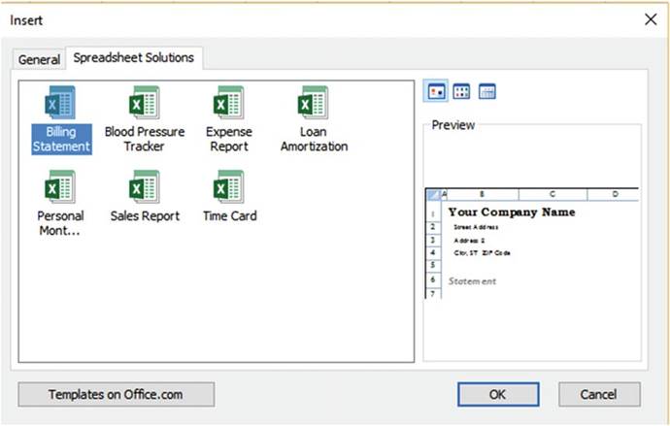Select the Time Card template icon
The width and height of the screenshot is (670, 426).
(229, 186)
